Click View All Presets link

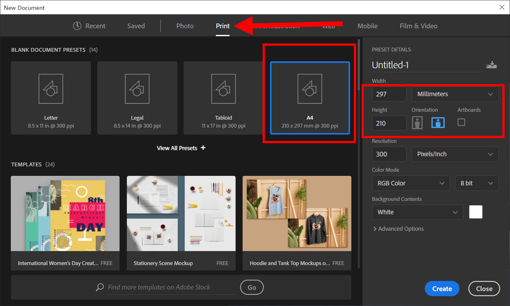(181, 148)
